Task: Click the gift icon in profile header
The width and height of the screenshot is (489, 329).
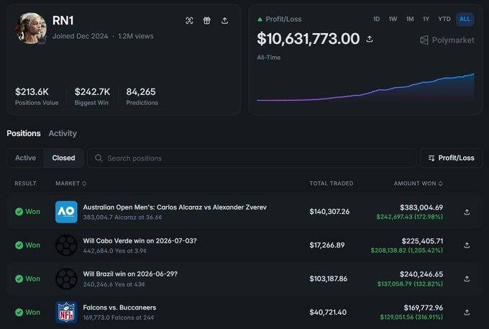Action: pyautogui.click(x=207, y=21)
